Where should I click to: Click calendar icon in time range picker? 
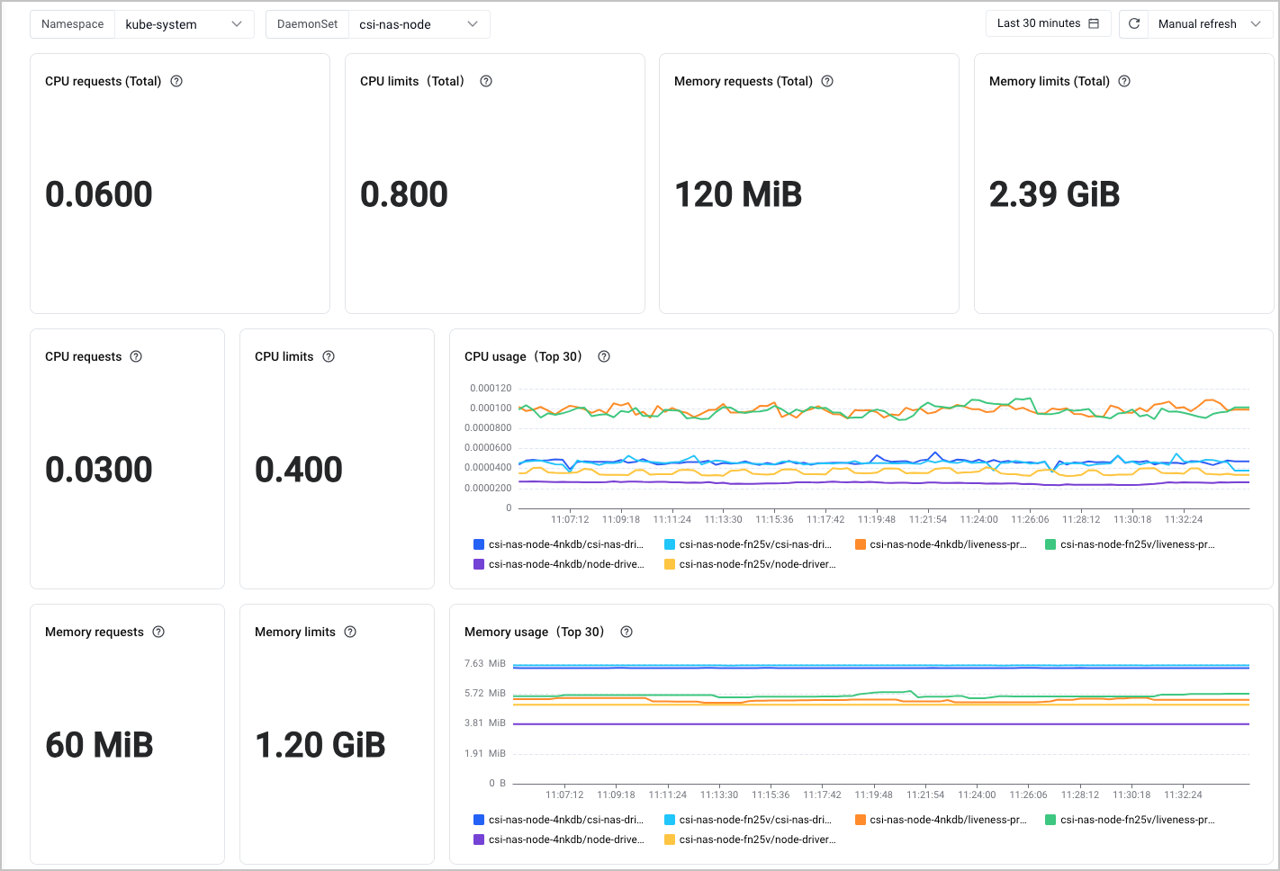point(1094,24)
